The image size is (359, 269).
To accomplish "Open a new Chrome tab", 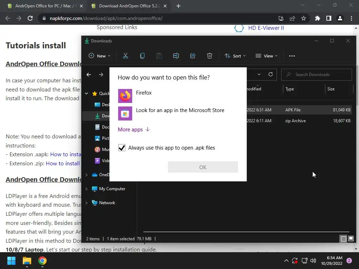I will (x=178, y=6).
